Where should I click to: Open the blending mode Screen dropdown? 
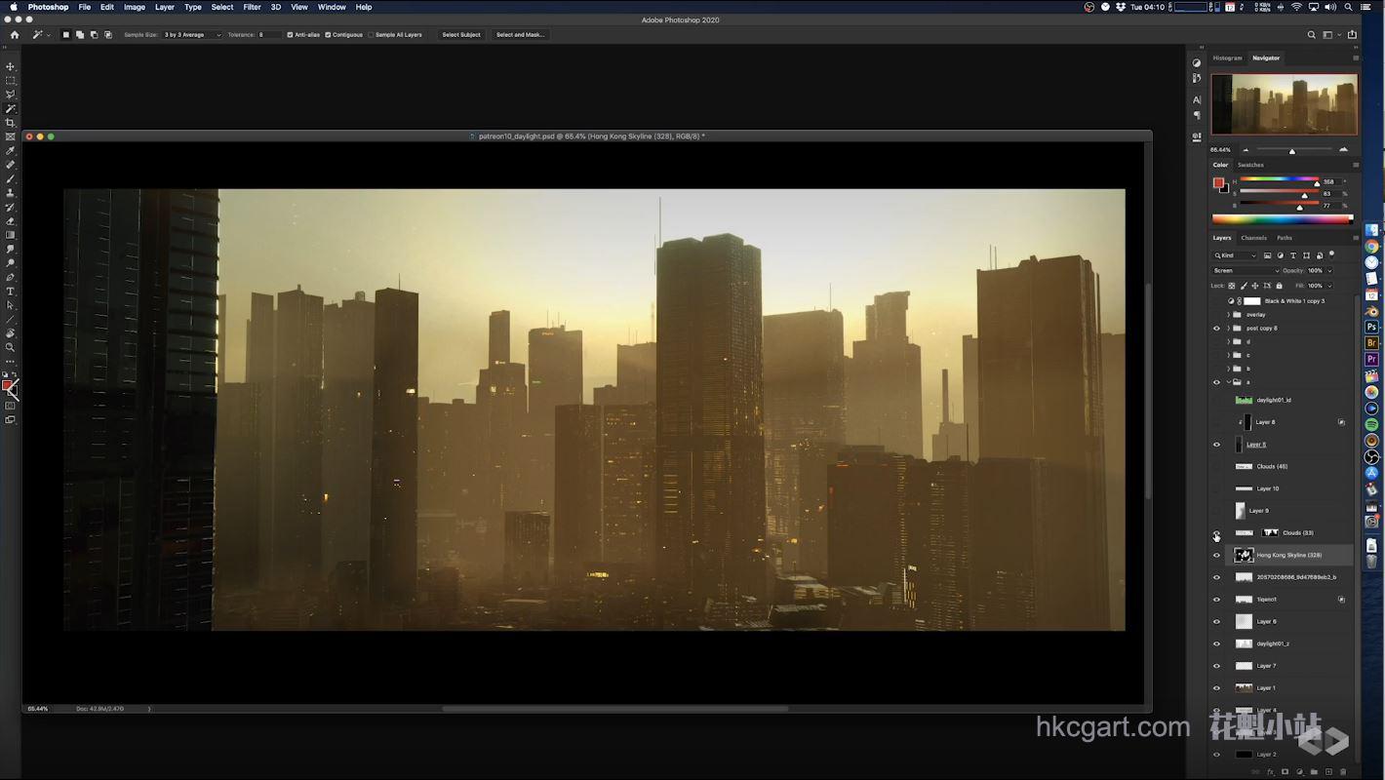click(x=1246, y=270)
